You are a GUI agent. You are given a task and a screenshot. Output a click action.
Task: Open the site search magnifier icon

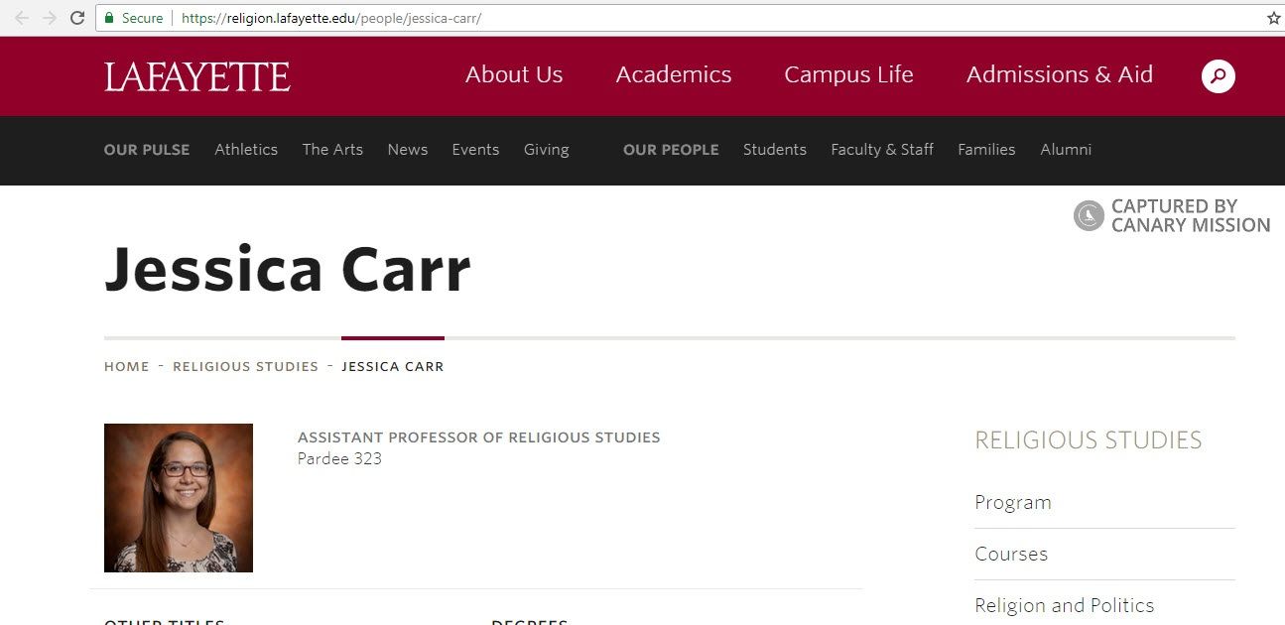(x=1218, y=75)
